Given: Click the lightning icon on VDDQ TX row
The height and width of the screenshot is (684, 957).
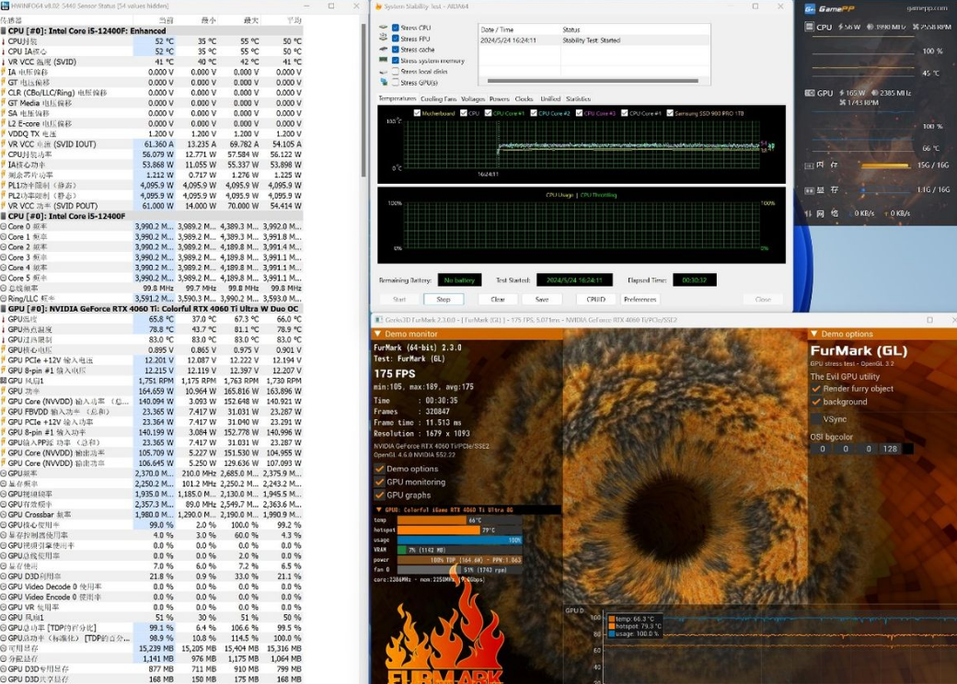Looking at the screenshot, I should coord(4,134).
